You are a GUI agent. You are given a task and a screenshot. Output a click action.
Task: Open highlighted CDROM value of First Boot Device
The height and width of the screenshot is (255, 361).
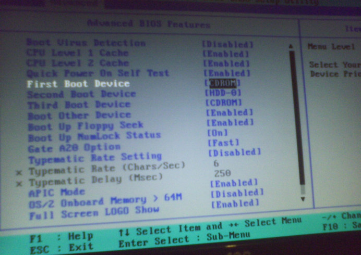[x=223, y=83]
